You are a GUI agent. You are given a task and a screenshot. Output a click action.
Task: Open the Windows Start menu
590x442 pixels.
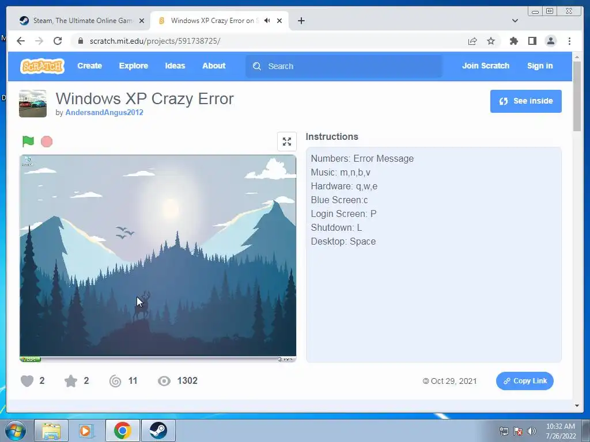click(x=16, y=430)
